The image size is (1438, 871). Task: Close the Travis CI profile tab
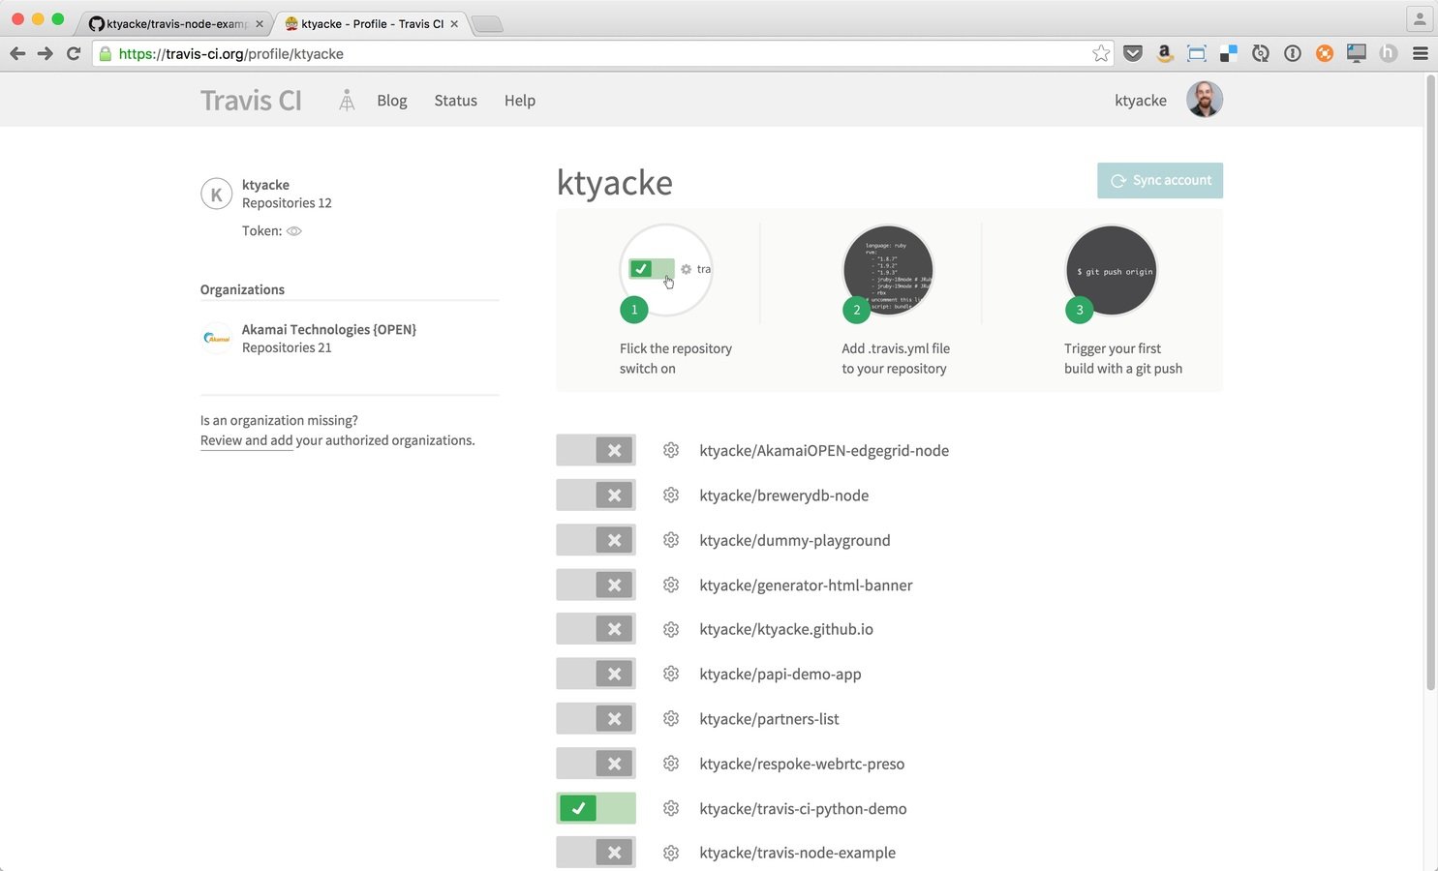tap(454, 23)
